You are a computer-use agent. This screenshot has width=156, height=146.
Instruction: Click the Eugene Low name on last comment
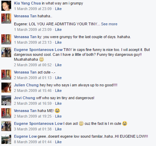coord(25,136)
